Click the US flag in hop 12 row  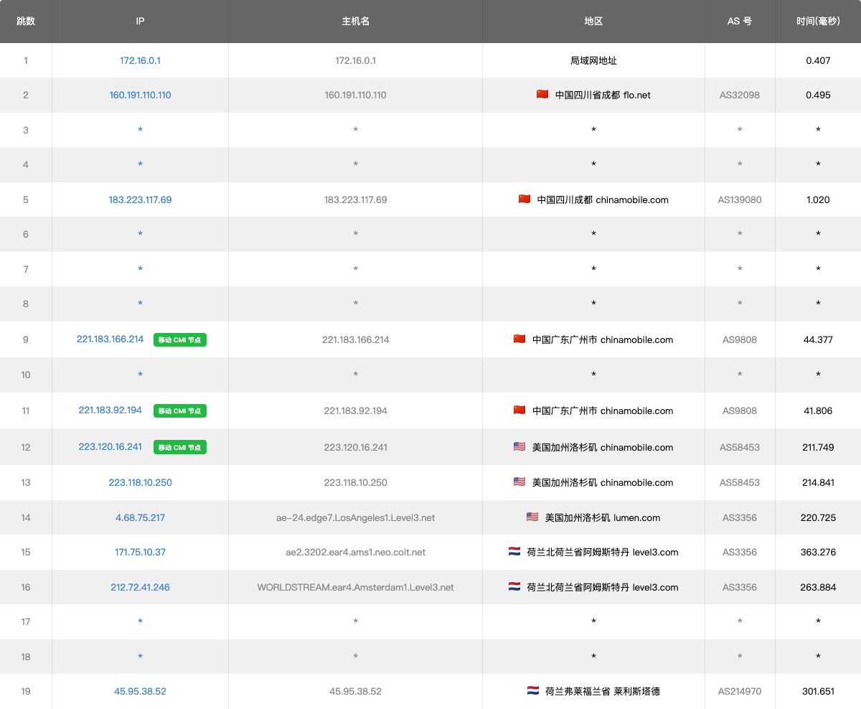point(519,446)
